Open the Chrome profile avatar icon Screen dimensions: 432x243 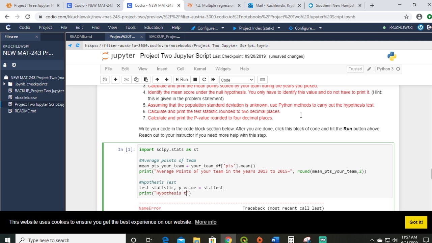419,17
